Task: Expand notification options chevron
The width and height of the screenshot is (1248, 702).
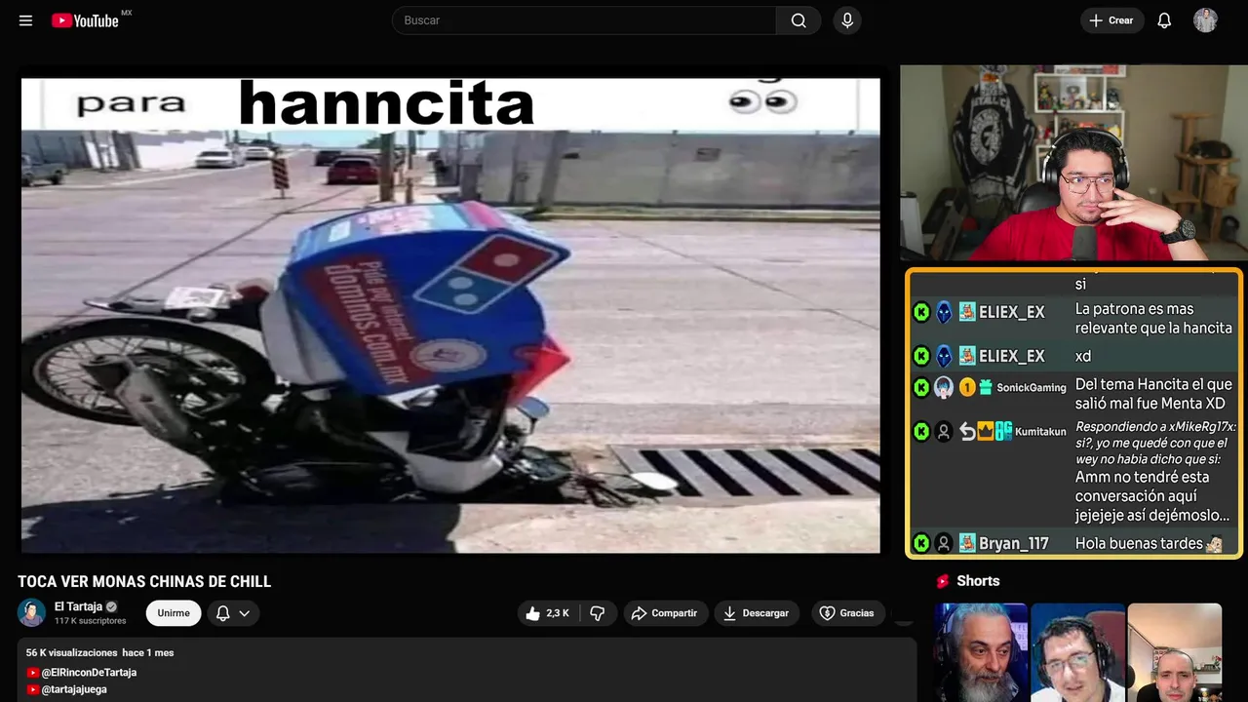Action: point(245,613)
